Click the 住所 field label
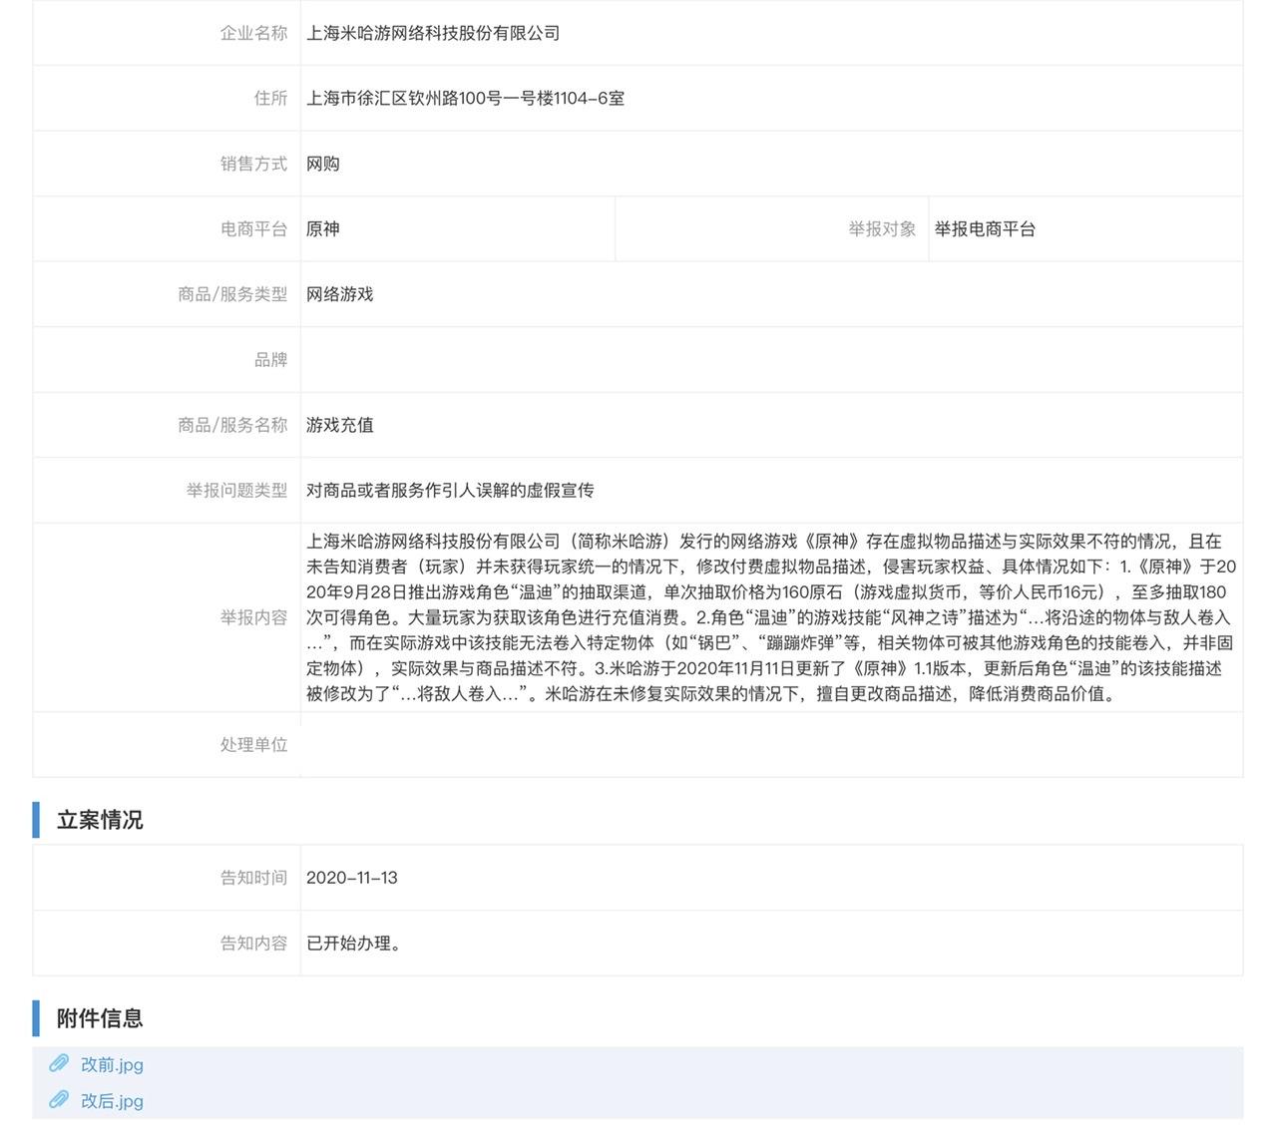This screenshot has height=1147, width=1277. pyautogui.click(x=270, y=98)
